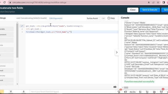This screenshot has width=168, height=94.
Task: Open the notes/feeds icon next to Ask Zia
Action: [x=140, y=92]
